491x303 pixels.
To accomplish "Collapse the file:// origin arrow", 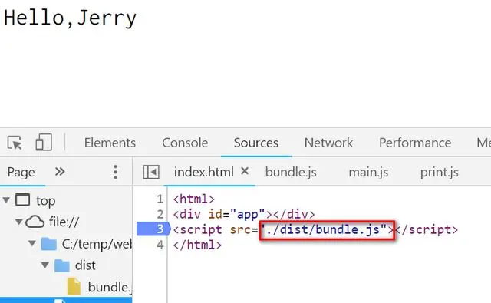I will tap(19, 222).
